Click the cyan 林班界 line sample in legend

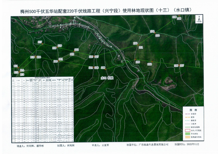point(187,121)
